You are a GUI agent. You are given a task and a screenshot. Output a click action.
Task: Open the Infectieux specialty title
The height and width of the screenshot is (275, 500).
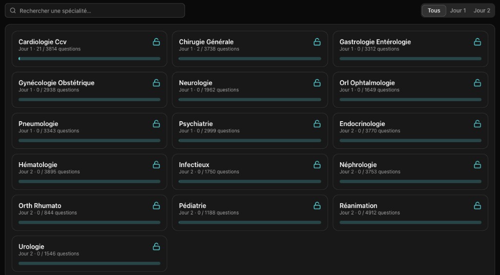[194, 165]
